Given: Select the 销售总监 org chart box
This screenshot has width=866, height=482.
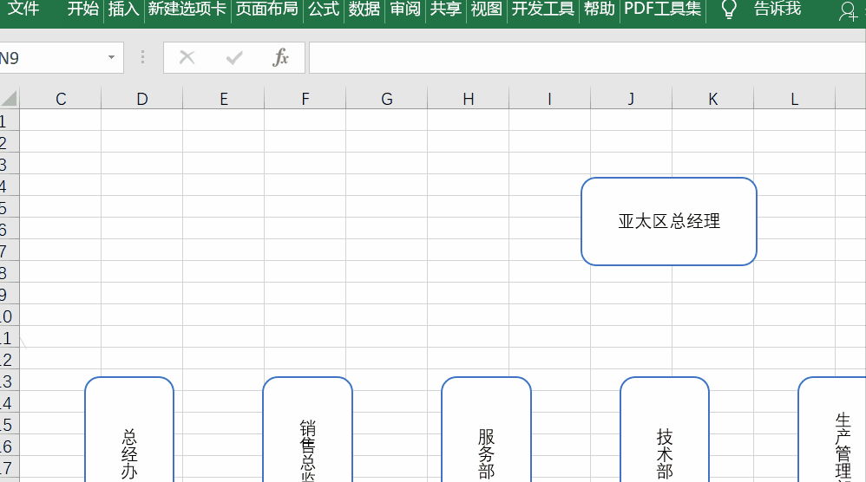Looking at the screenshot, I should pyautogui.click(x=308, y=430).
